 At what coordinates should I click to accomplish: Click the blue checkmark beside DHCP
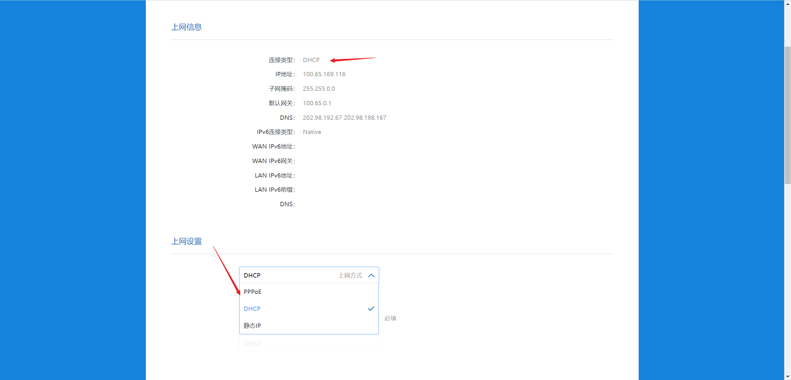[x=371, y=309]
